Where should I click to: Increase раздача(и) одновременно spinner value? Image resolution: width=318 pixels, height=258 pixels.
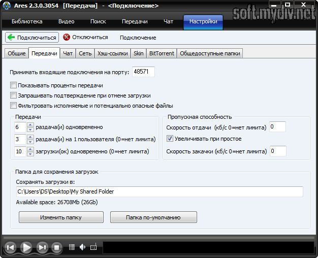[x=30, y=125]
